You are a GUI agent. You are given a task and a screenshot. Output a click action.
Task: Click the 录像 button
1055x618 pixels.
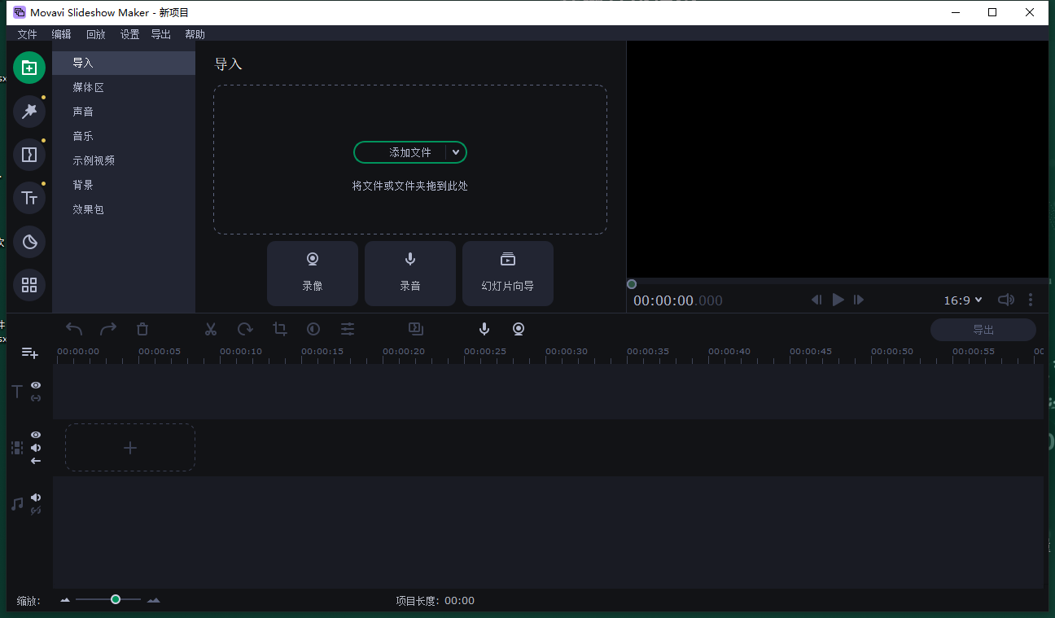coord(313,274)
